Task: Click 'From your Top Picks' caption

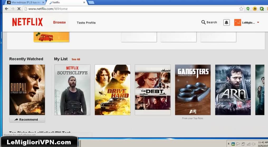Action: click(x=193, y=118)
